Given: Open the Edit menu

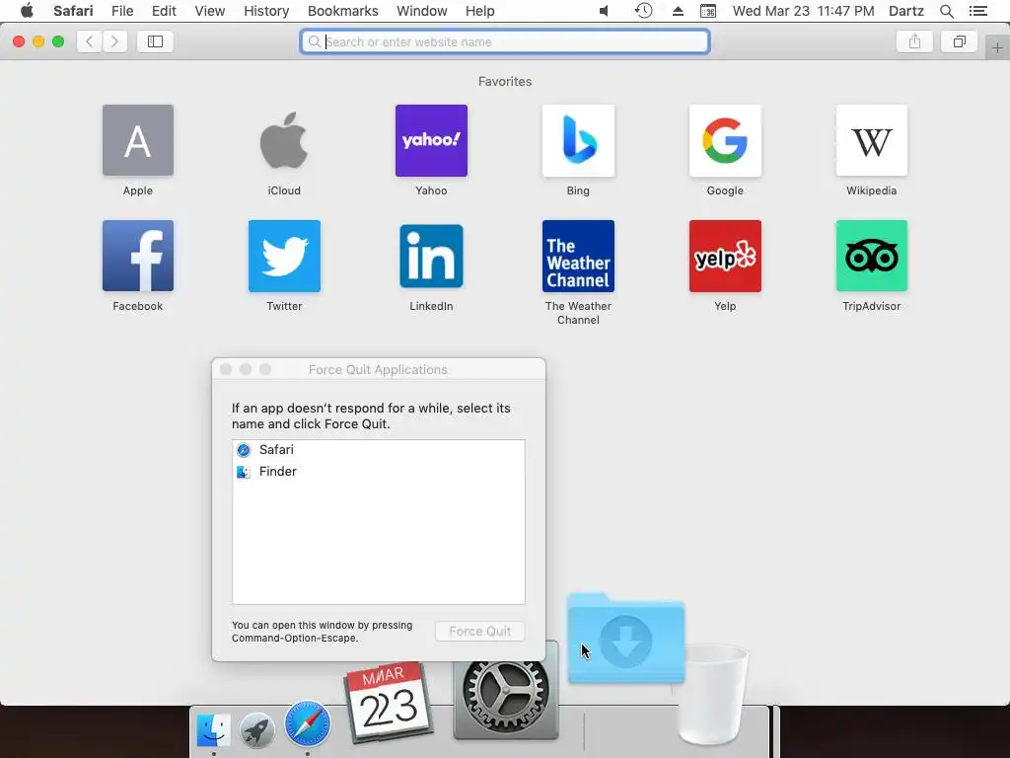Looking at the screenshot, I should pos(165,11).
